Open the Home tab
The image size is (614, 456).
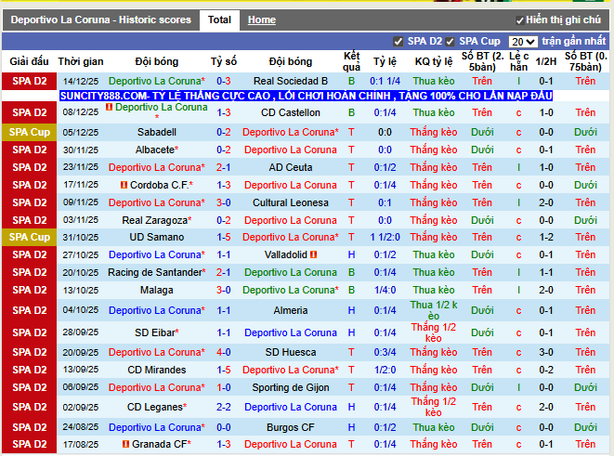pyautogui.click(x=262, y=20)
